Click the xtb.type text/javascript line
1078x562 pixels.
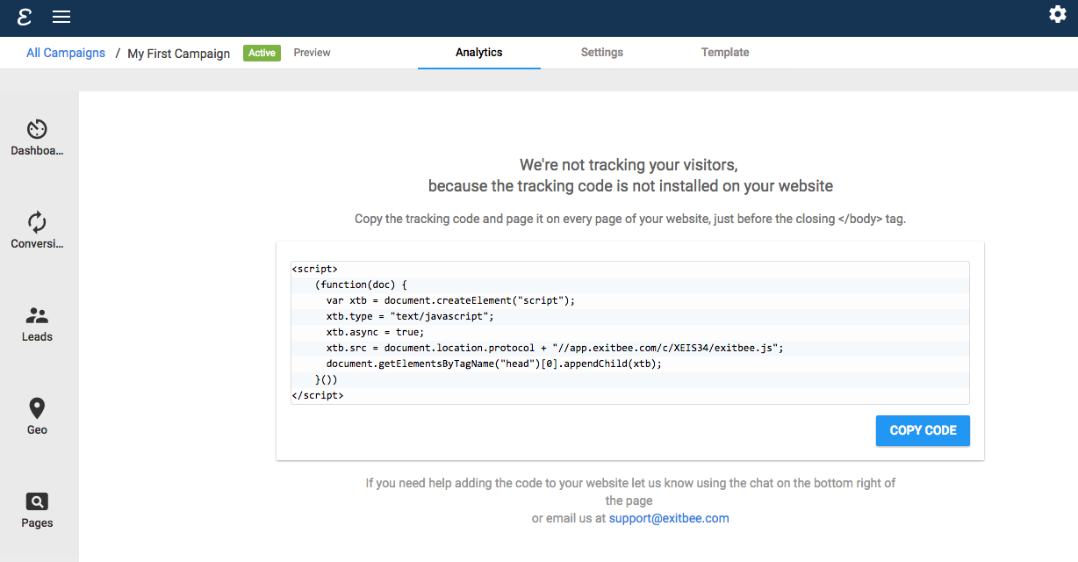[x=410, y=316]
